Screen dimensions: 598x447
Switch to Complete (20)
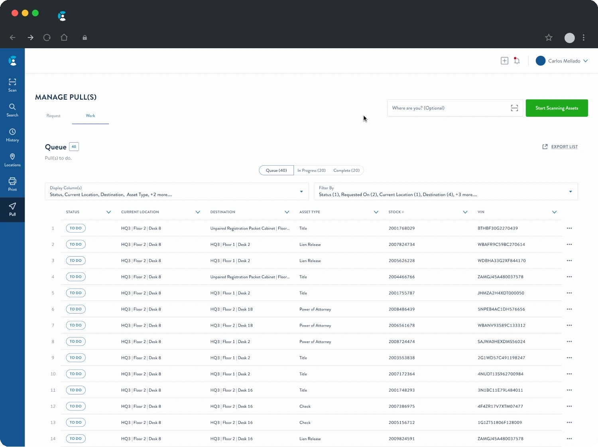click(x=346, y=171)
